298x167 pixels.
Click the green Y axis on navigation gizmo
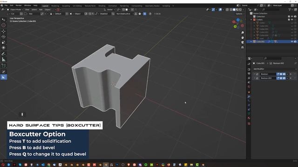[235, 26]
